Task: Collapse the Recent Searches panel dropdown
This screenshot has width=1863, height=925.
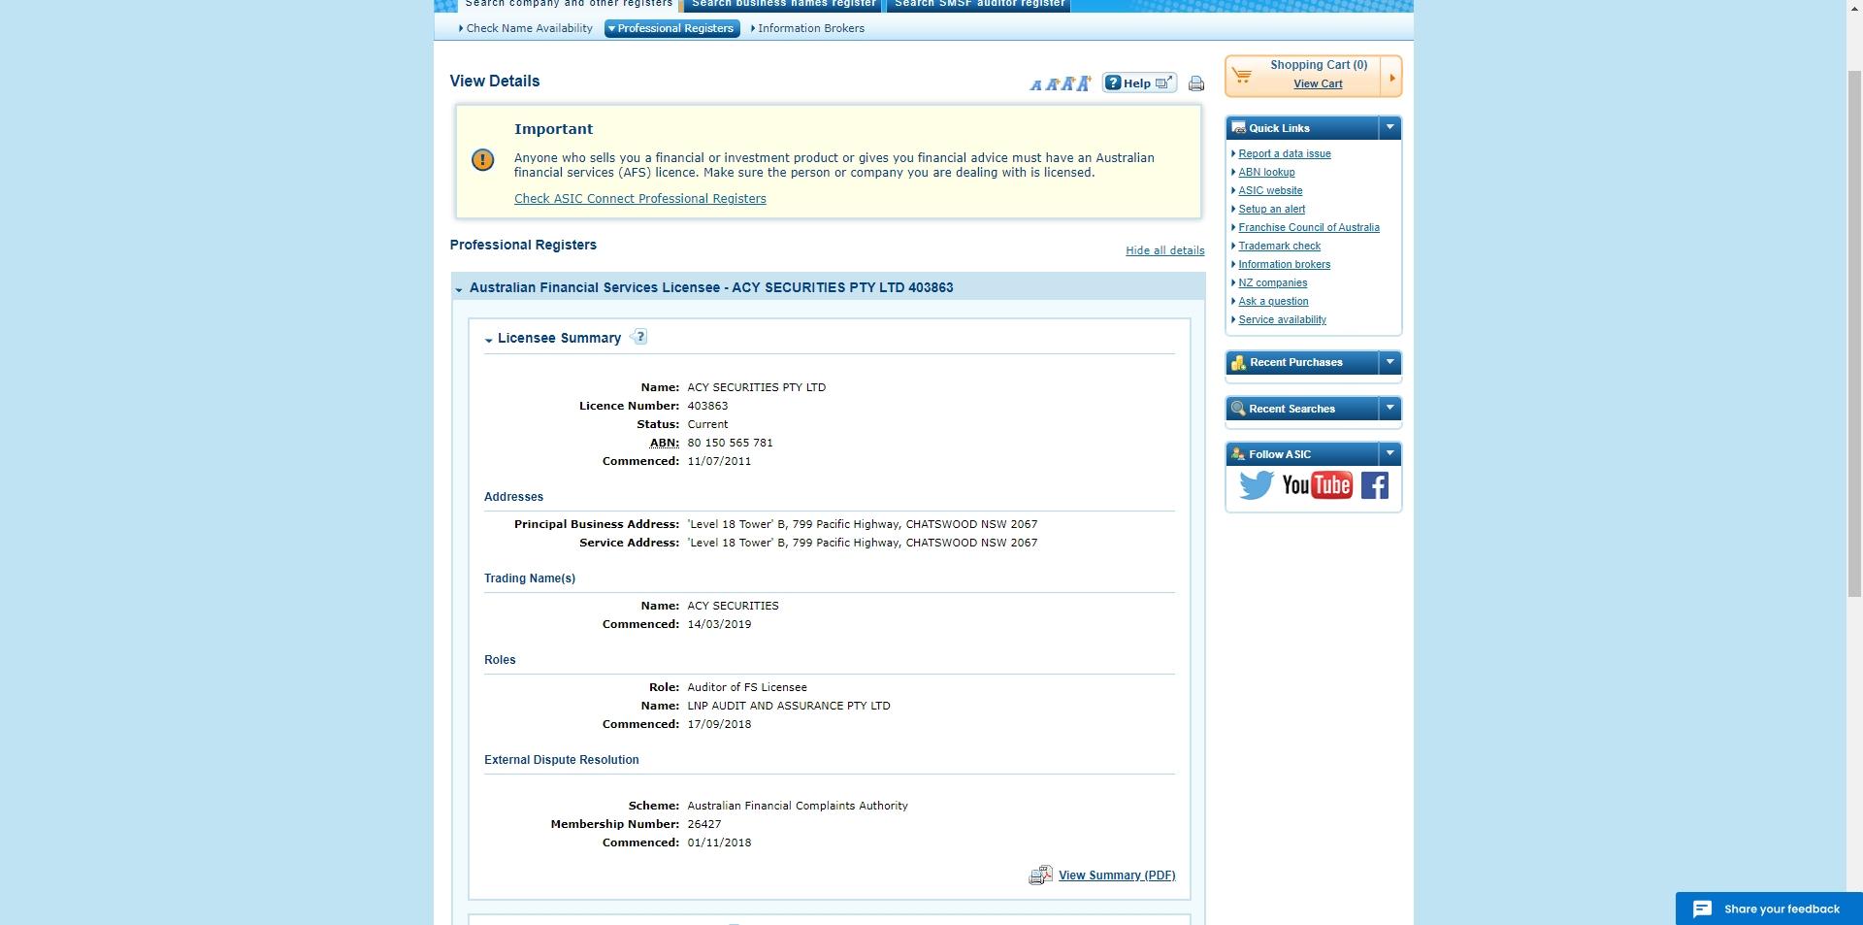Action: [x=1389, y=409]
